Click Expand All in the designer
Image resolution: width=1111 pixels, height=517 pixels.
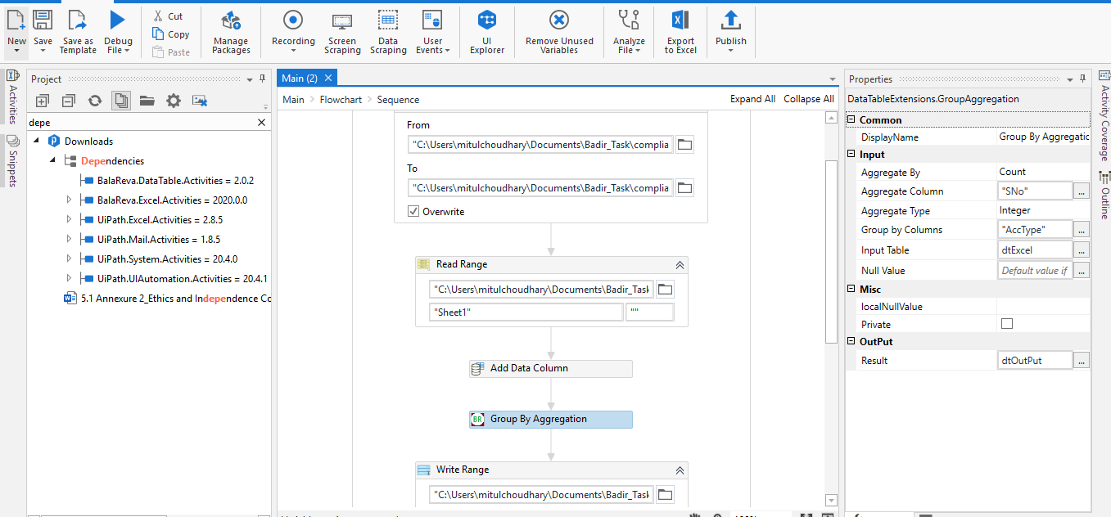[x=752, y=99]
